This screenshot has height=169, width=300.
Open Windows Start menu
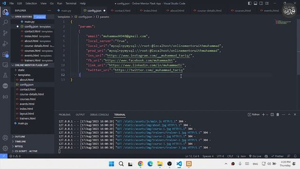click(x=112, y=164)
